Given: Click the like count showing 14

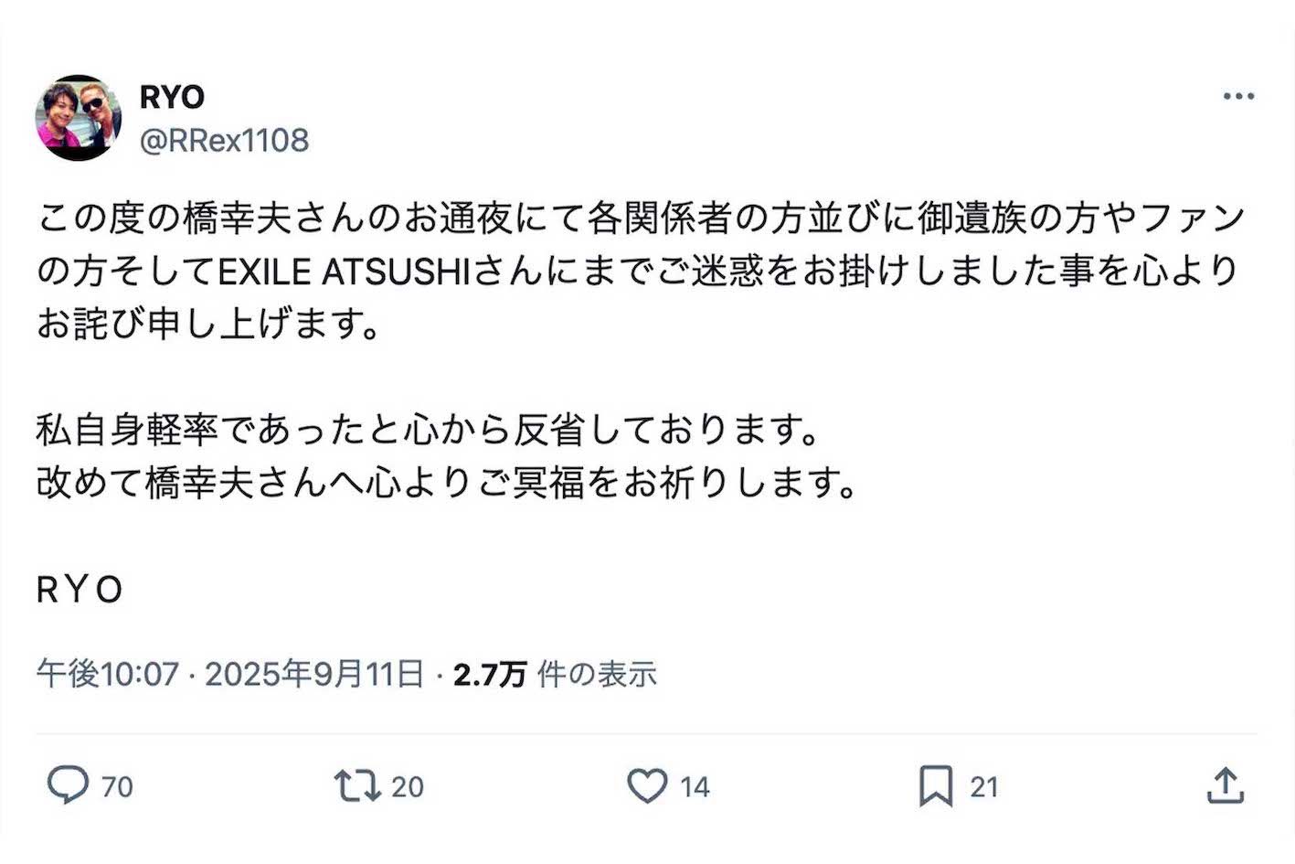Looking at the screenshot, I should click(x=695, y=784).
